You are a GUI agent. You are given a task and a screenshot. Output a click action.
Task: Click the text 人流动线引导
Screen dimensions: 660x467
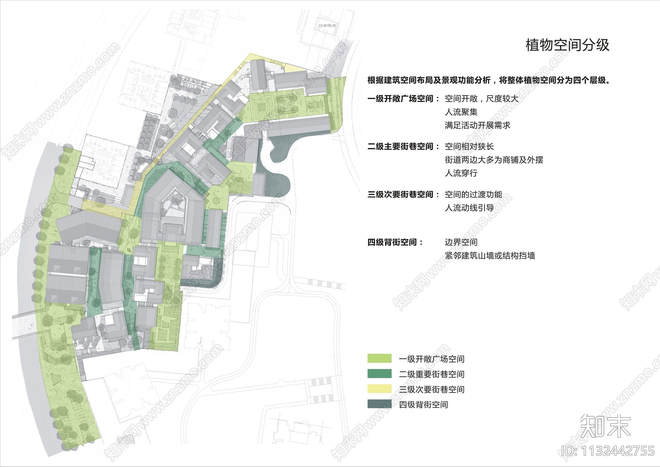click(469, 208)
